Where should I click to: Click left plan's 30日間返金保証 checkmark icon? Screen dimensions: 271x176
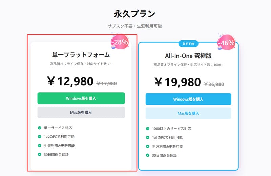[39, 154]
